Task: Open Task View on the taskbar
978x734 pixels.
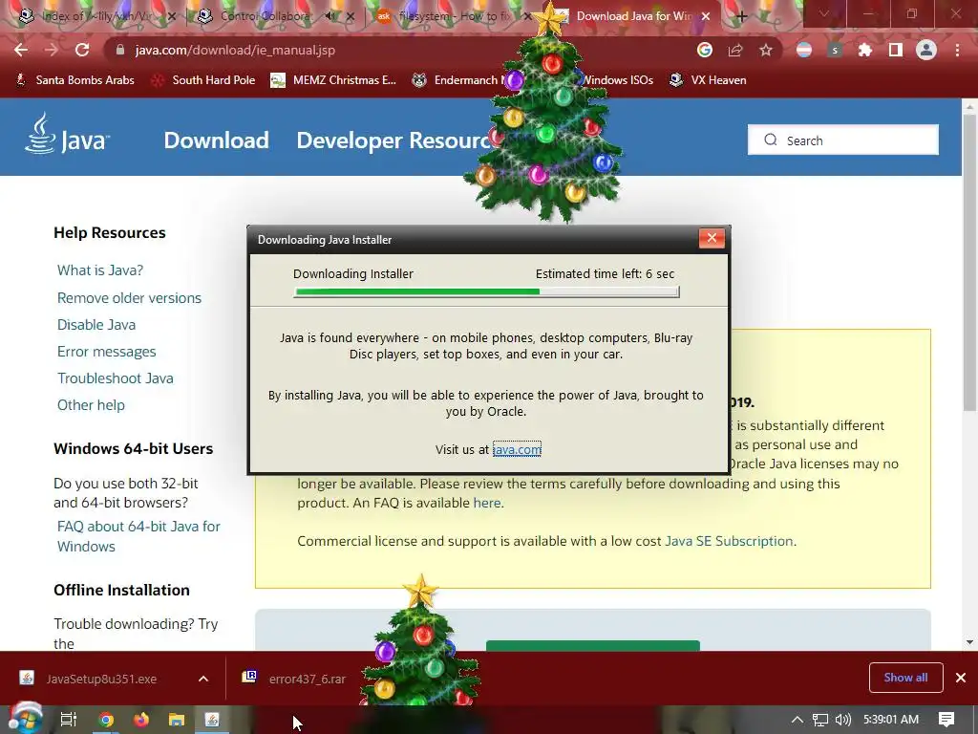Action: coord(68,720)
